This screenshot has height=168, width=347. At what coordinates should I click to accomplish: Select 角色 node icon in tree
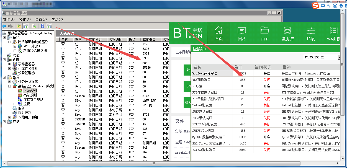point(10,37)
